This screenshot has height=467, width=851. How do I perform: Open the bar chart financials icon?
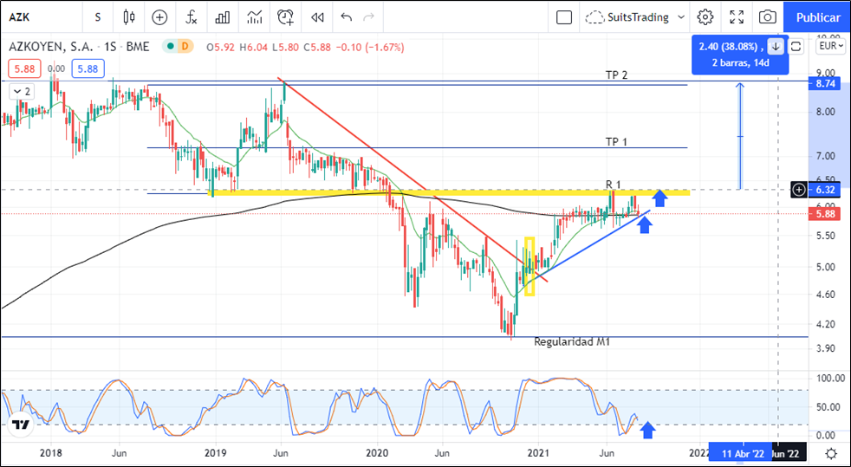223,16
